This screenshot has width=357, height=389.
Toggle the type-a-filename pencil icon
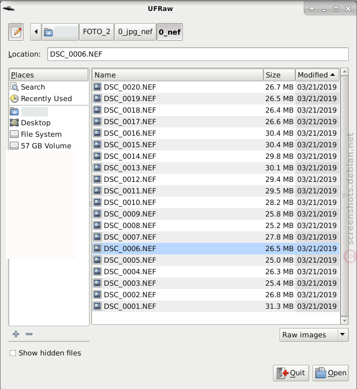point(16,32)
